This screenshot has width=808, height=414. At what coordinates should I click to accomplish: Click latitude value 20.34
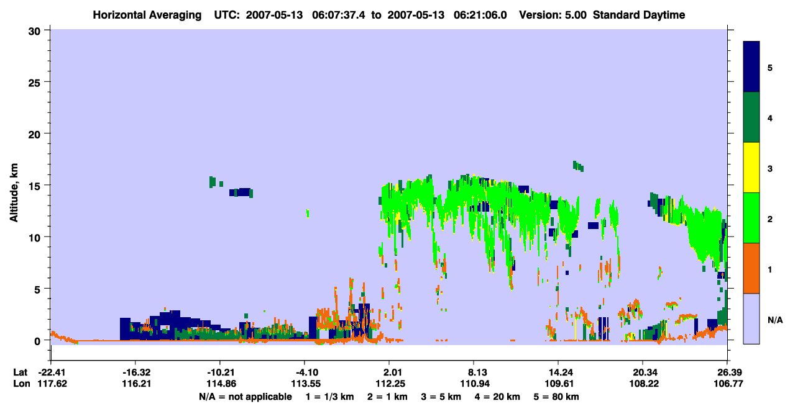(643, 372)
